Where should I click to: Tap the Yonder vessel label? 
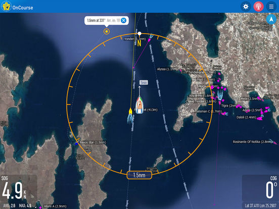tap(134, 39)
